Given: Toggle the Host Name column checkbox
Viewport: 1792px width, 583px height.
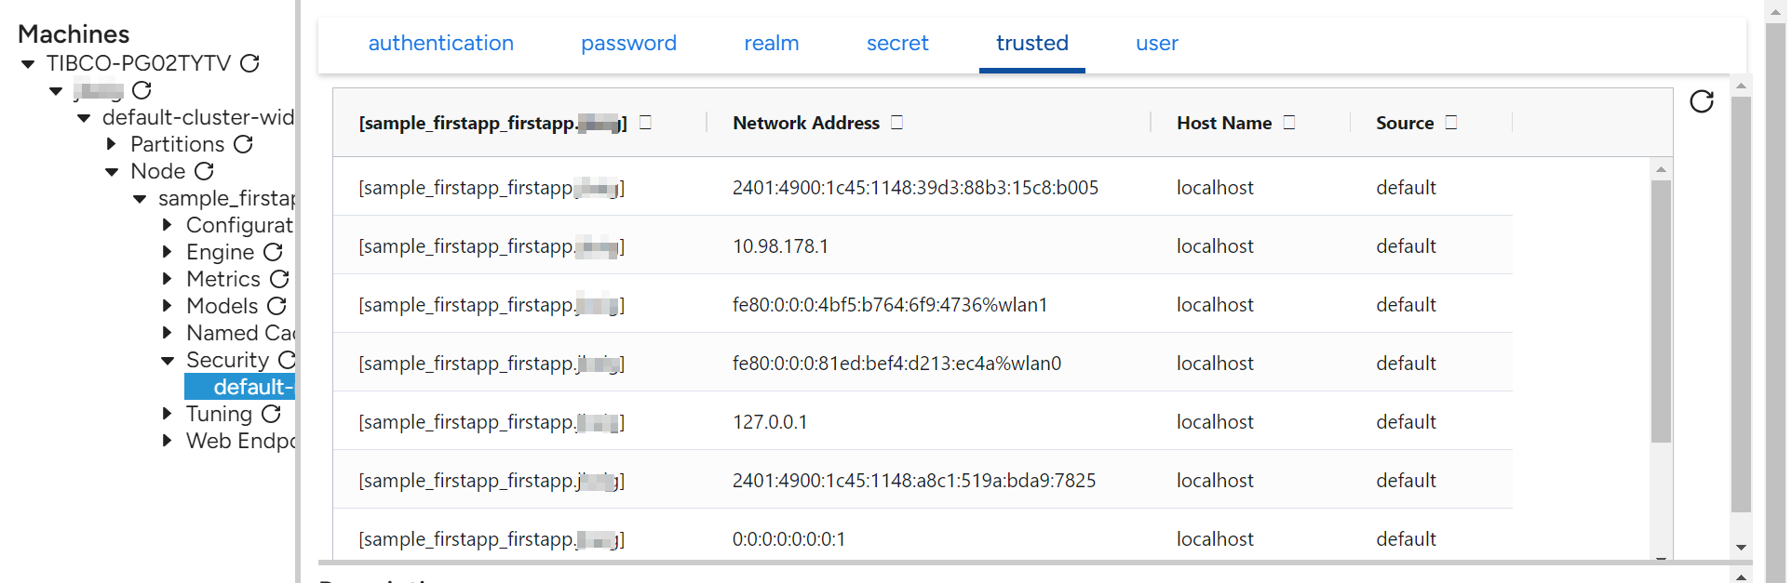Looking at the screenshot, I should (x=1290, y=121).
